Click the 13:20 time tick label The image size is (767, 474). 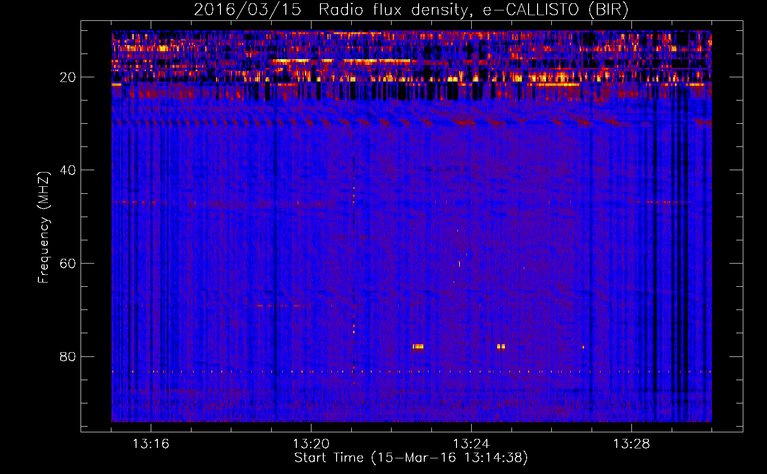(x=311, y=444)
